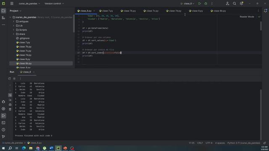The image size is (269, 151).
Task: Open the Git tool window
Action: pos(3,137)
